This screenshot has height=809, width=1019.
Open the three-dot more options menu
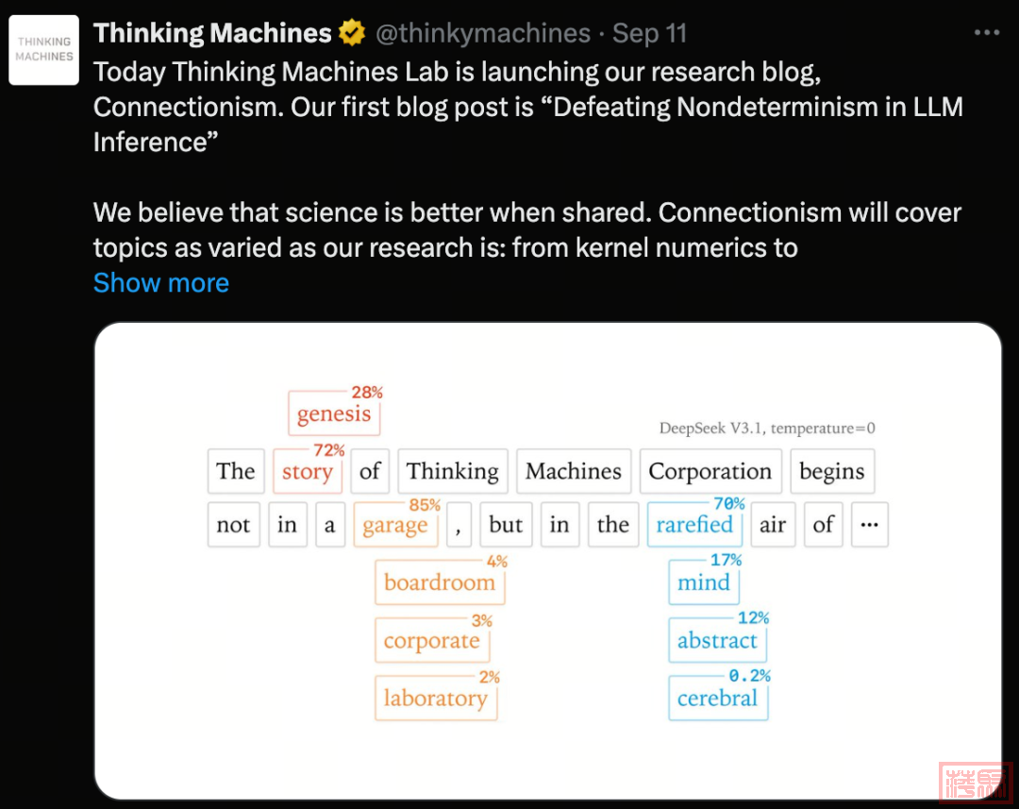pyautogui.click(x=986, y=33)
